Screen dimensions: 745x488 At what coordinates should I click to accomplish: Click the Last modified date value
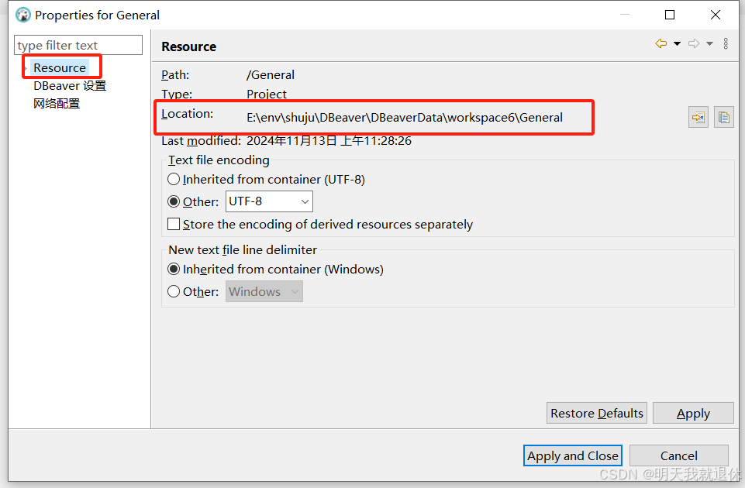pos(329,141)
